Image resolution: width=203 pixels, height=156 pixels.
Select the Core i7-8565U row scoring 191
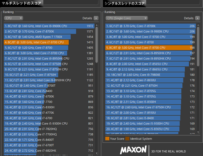(150, 64)
